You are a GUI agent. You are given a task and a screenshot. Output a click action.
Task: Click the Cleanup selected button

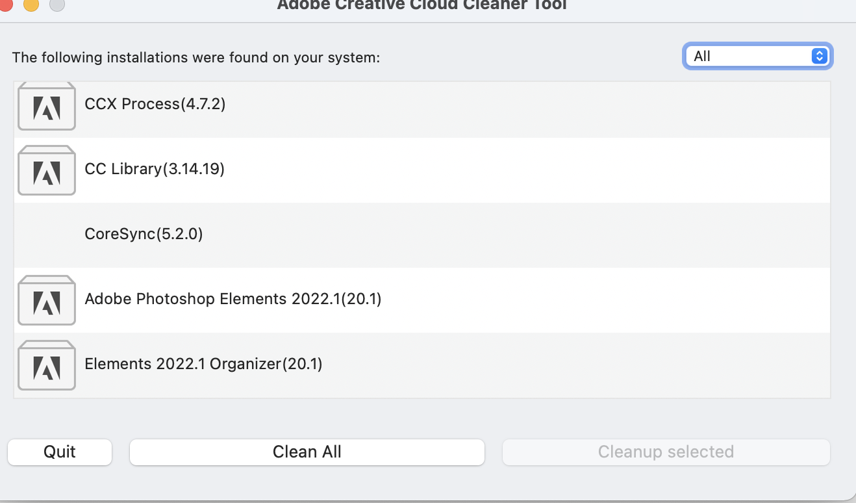[666, 452]
